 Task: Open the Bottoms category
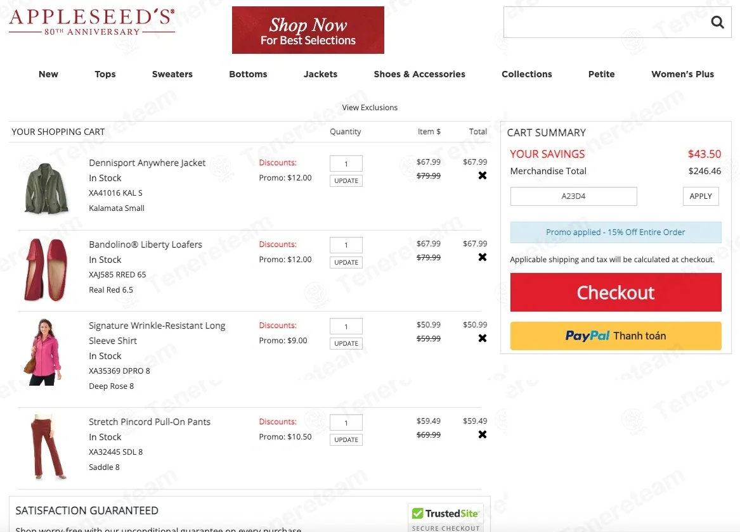click(x=248, y=74)
